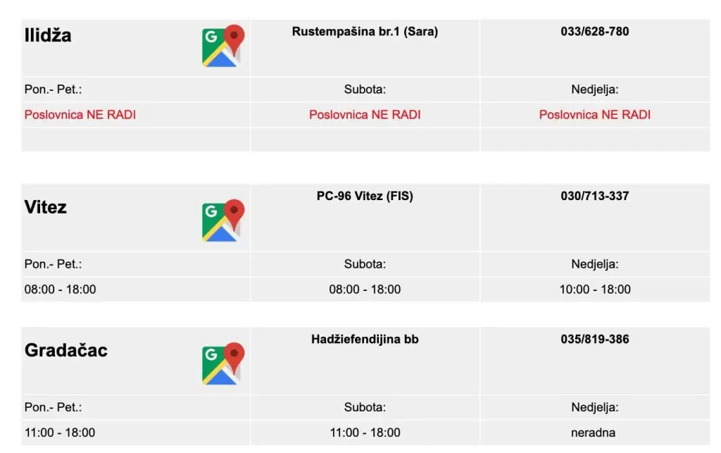Open Google Maps icon for Ilidža
Screen dimensions: 721x453
(x=222, y=47)
